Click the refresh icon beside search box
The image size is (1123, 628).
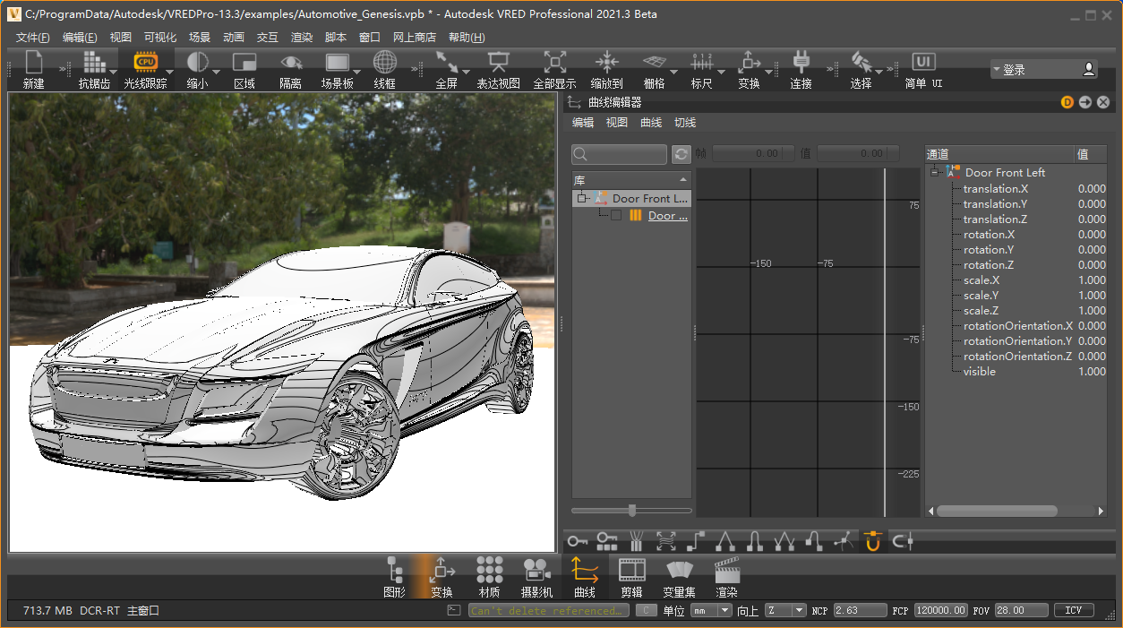(682, 154)
